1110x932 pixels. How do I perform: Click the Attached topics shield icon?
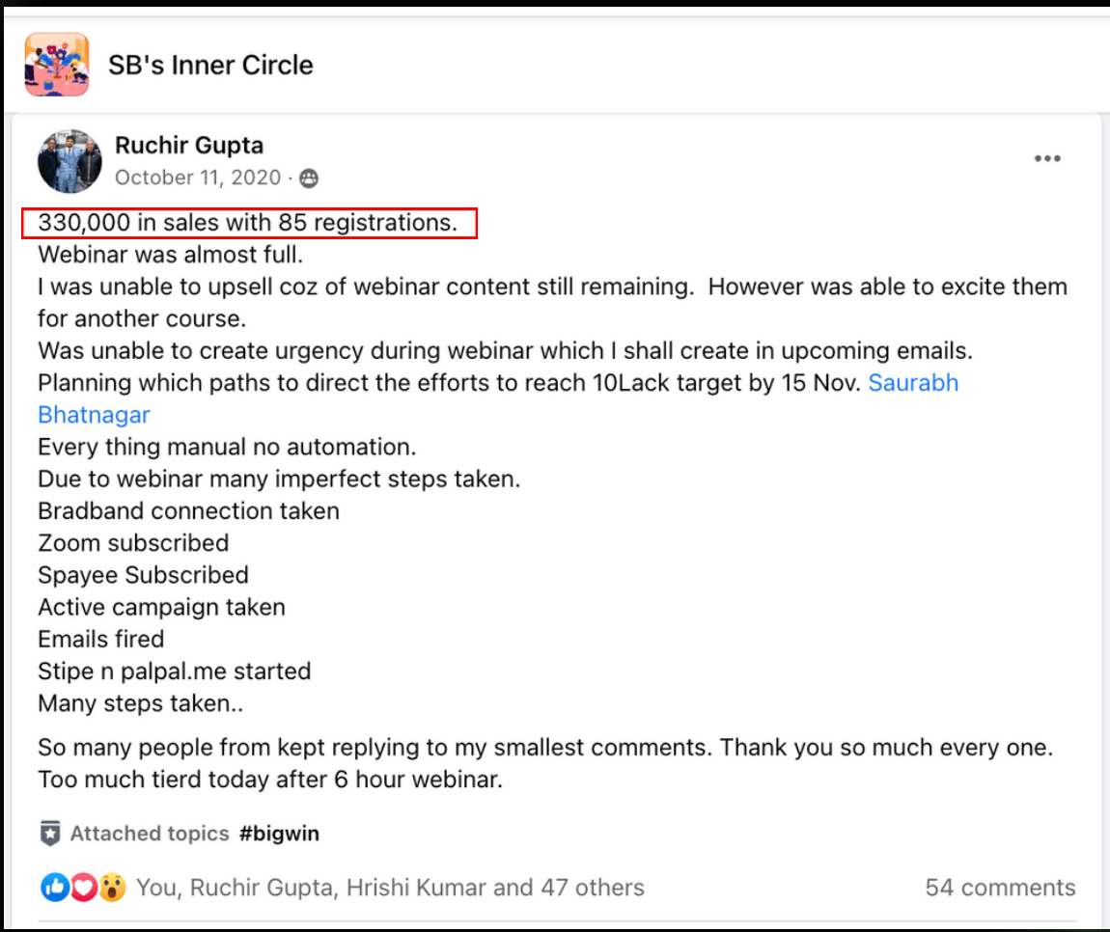(50, 834)
